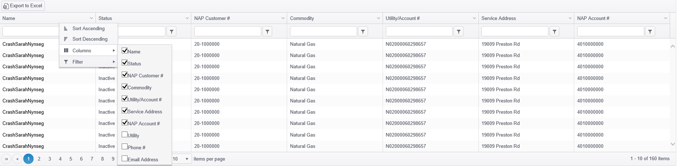Select Sort Ascending from the menu
Image resolution: width=677 pixels, height=166 pixels.
click(88, 28)
